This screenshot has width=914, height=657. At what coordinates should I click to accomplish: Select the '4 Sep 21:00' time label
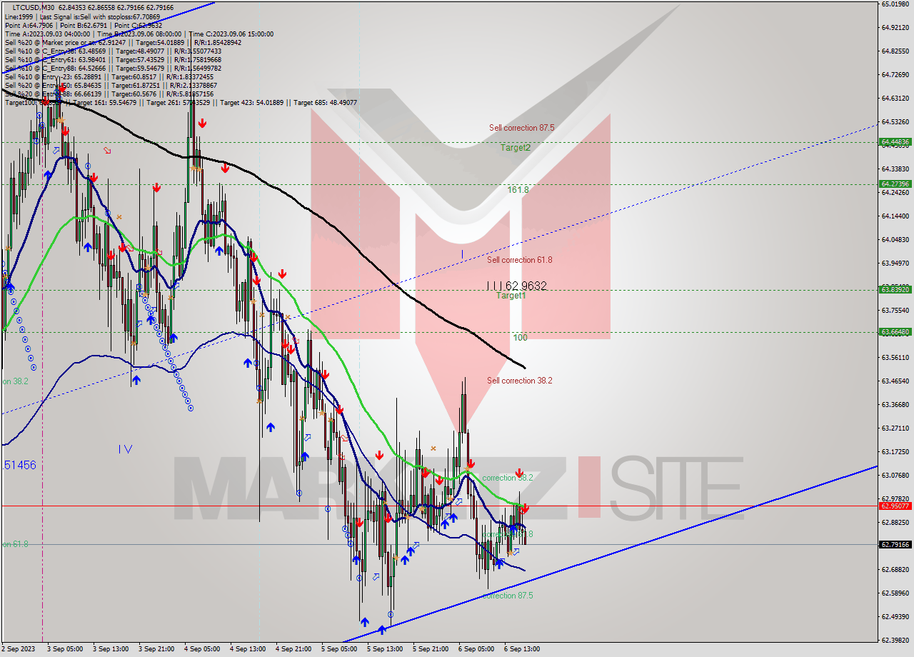coord(293,649)
